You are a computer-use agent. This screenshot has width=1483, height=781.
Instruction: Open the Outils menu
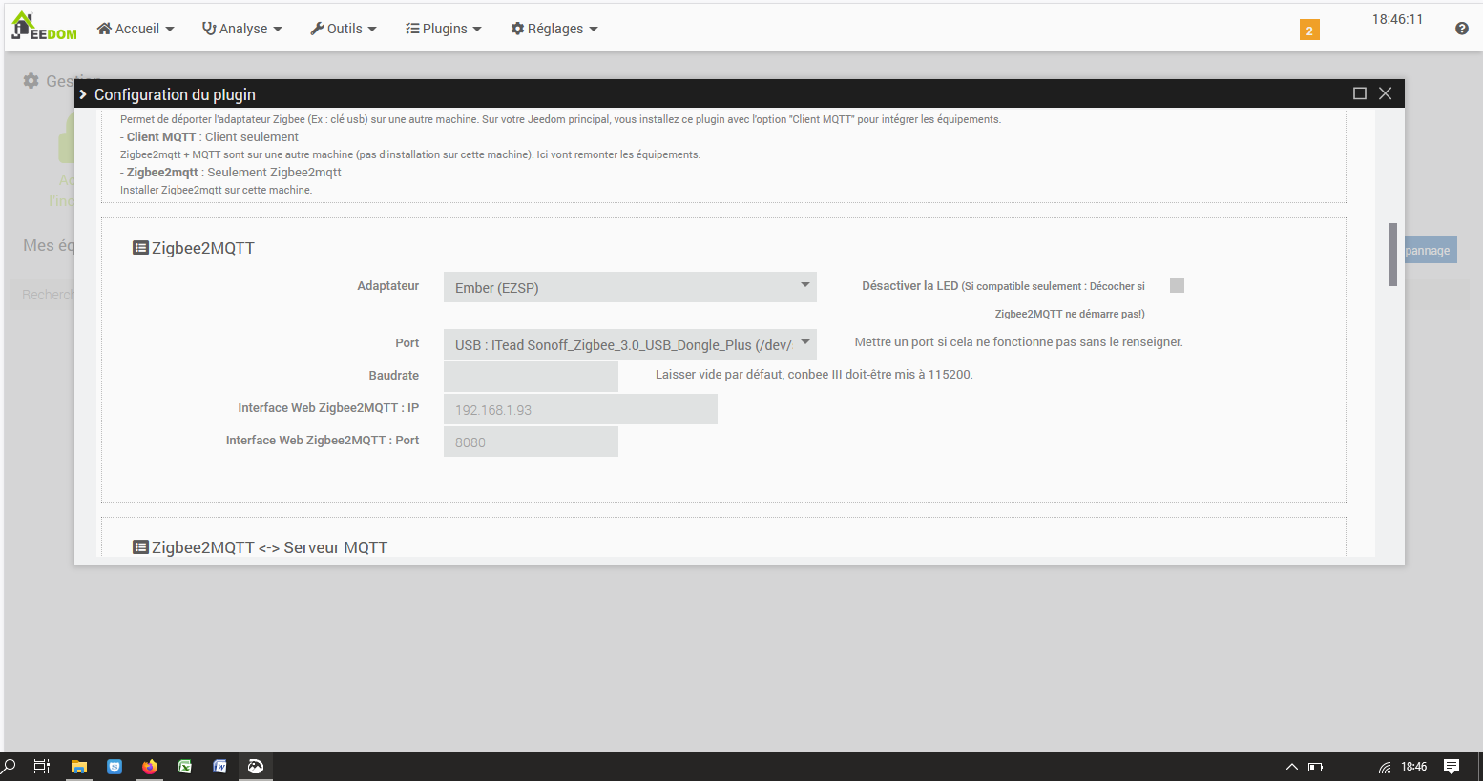344,29
